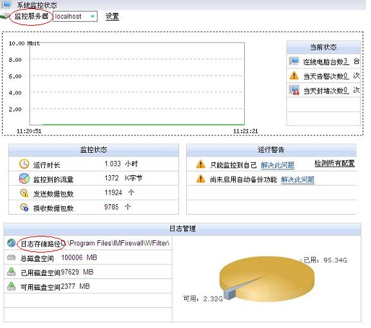Open 解决此问题 for auto backup warning
The image size is (371, 328).
tap(298, 180)
